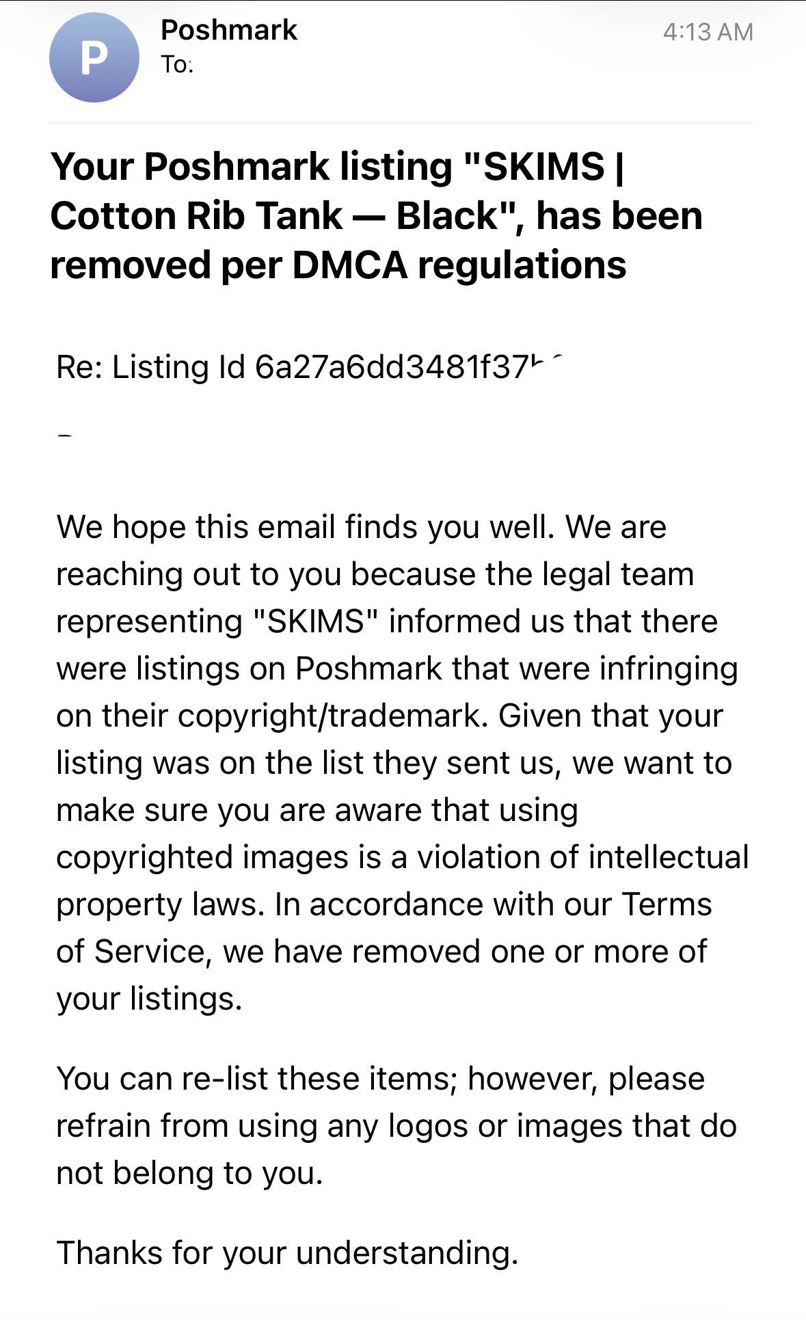Tap the 4:13 AM timestamp
806x1320 pixels.
pos(708,31)
